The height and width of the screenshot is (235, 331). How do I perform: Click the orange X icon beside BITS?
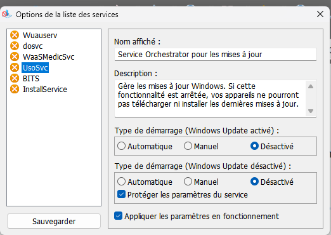[x=15, y=78]
